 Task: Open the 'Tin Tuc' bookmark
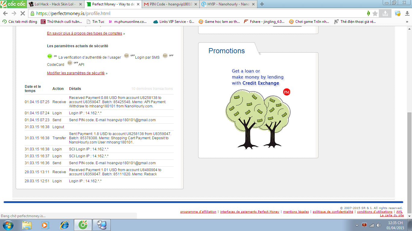(95, 22)
